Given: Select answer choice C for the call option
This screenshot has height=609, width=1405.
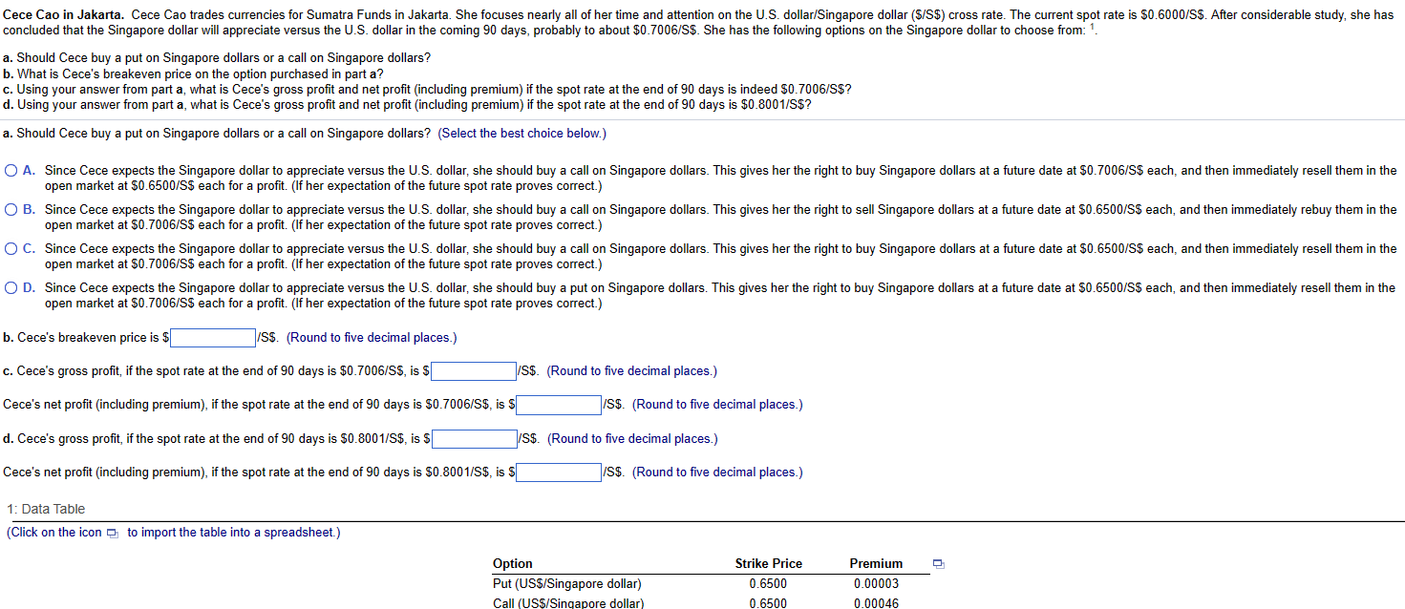Looking at the screenshot, I should (x=11, y=247).
